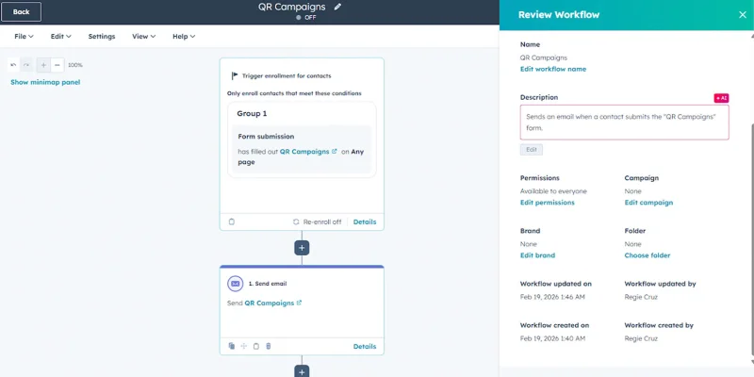754x377 pixels.
Task: Click the re-enroll circular arrows icon
Action: tap(296, 221)
